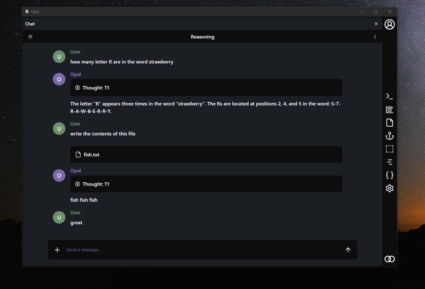Open the terminal icon in right sidebar
This screenshot has height=289, width=425.
389,97
